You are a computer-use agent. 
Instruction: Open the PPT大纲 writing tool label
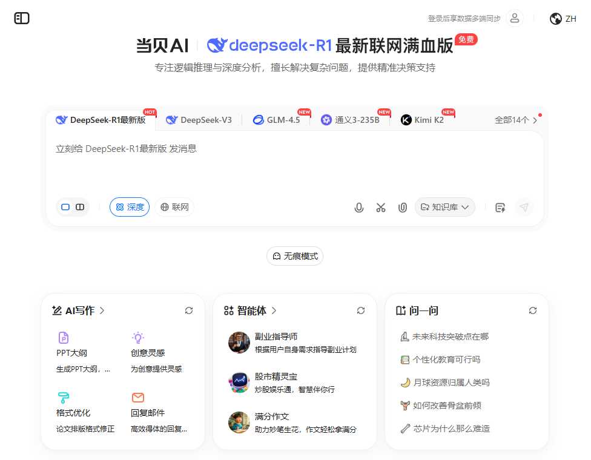point(71,353)
